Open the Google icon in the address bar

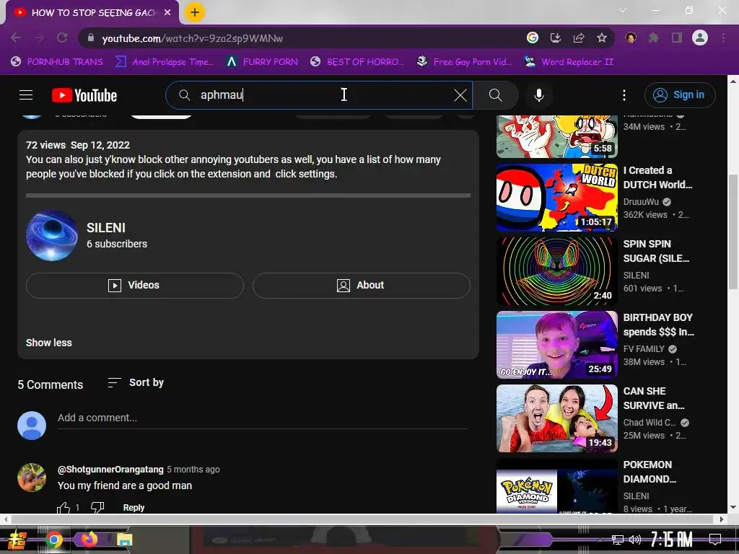tap(532, 38)
